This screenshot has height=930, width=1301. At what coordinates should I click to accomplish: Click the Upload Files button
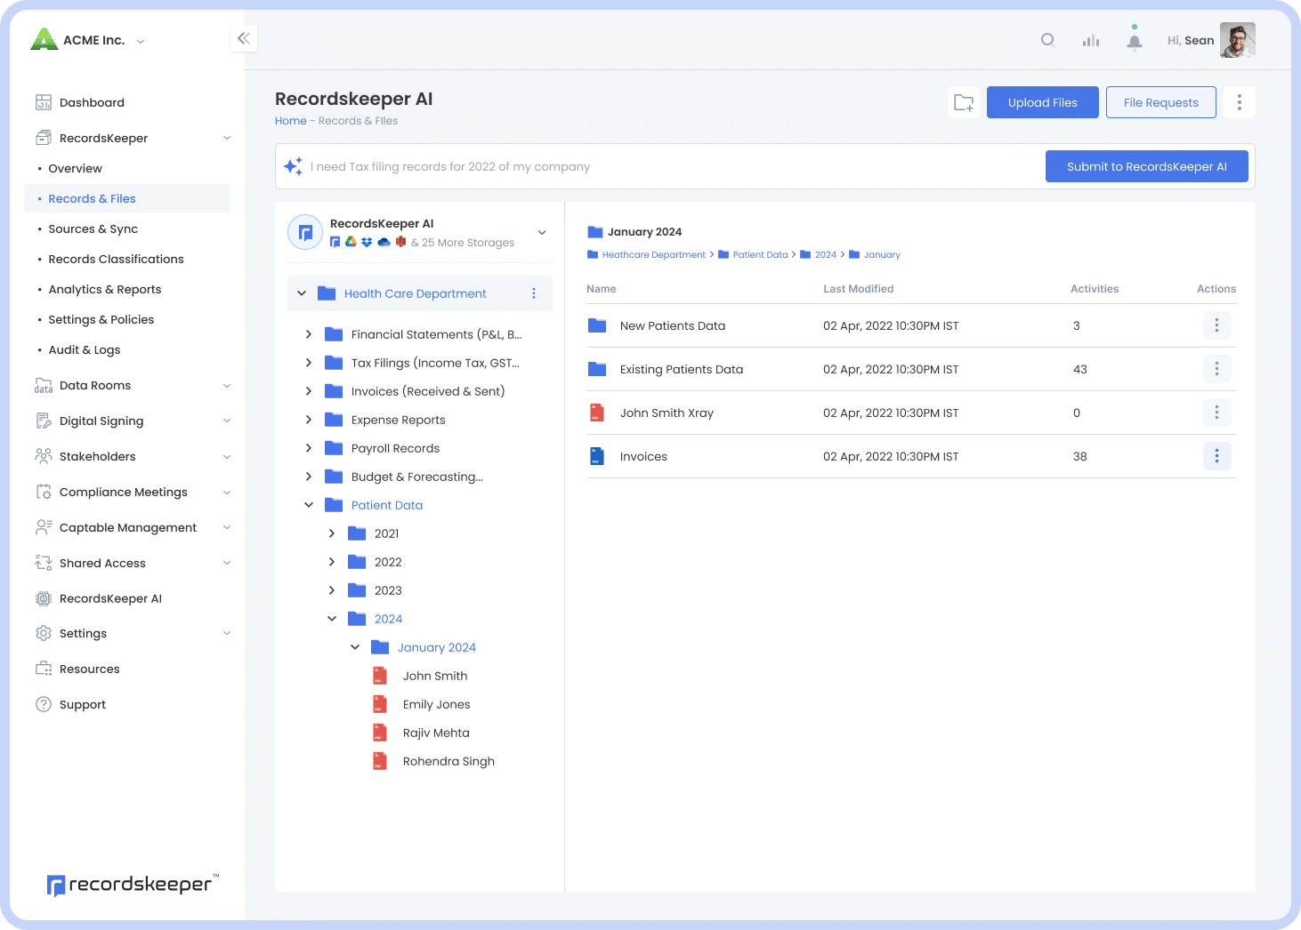(x=1042, y=102)
